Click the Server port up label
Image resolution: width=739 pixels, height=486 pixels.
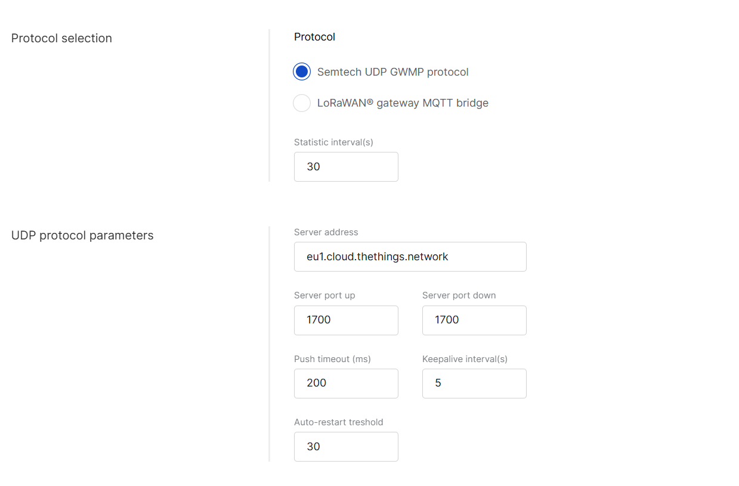(x=324, y=295)
